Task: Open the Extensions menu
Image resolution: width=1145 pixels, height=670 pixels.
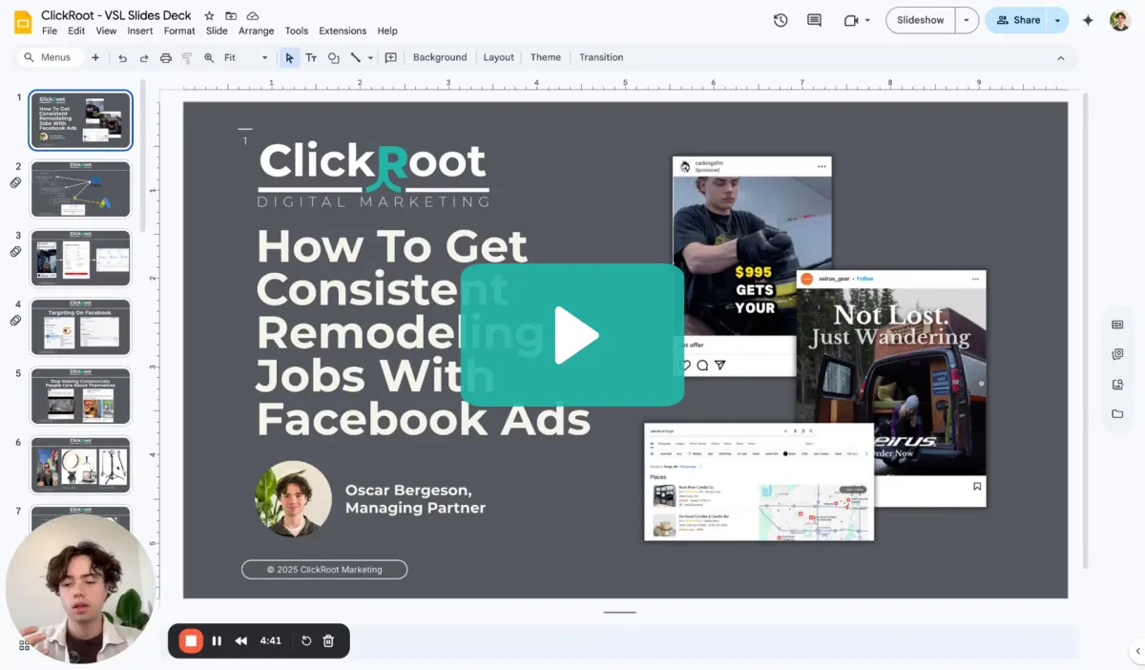Action: click(x=343, y=31)
